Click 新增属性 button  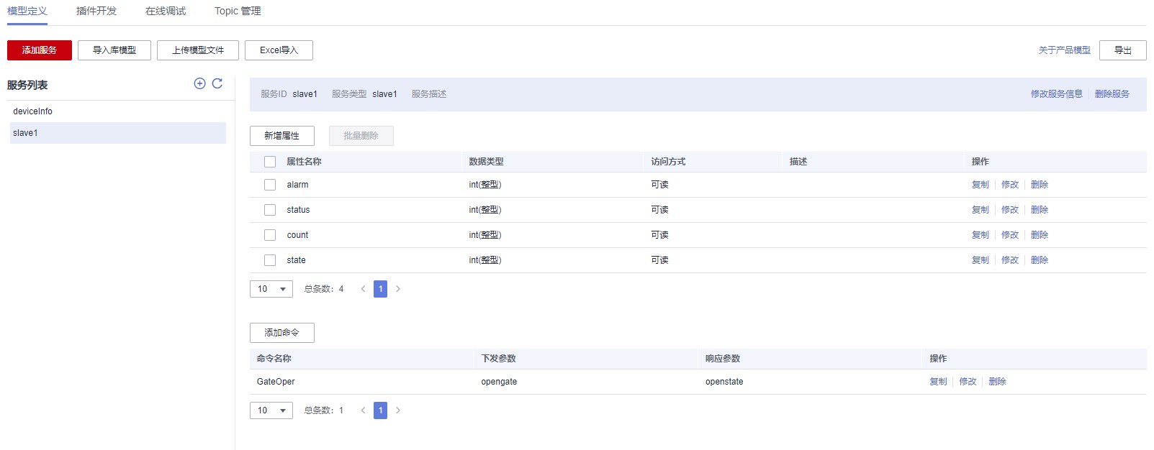[282, 136]
